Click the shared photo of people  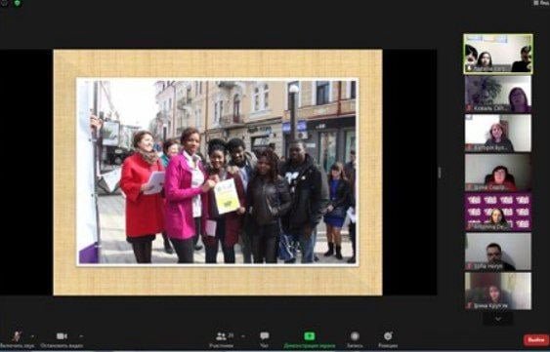pyautogui.click(x=218, y=172)
